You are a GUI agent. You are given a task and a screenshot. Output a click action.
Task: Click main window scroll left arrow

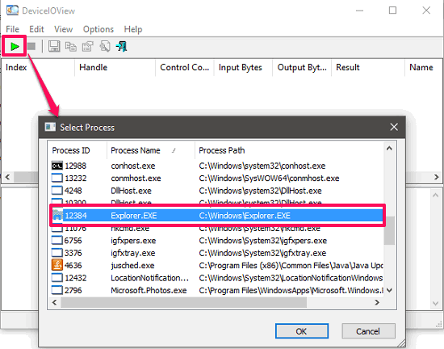click(7, 178)
